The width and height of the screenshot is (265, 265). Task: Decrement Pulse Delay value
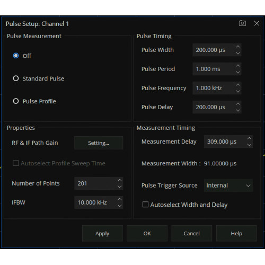coord(238,110)
